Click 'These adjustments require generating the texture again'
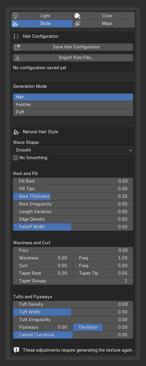The width and height of the screenshot is (146, 366). (x=78, y=350)
